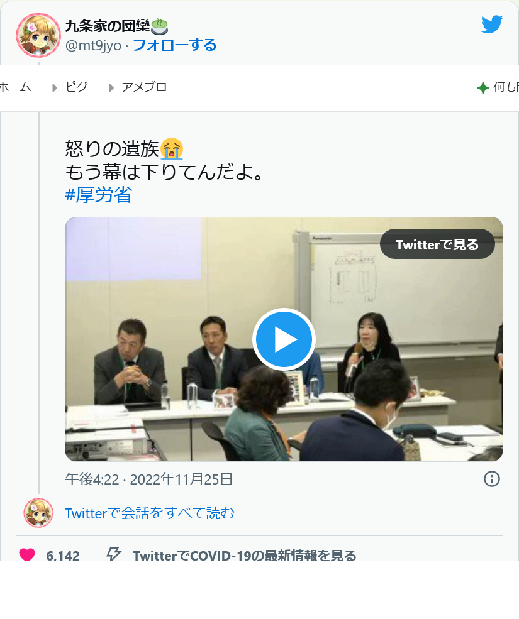Open the ピグ menu item
The height and width of the screenshot is (619, 519).
pyautogui.click(x=76, y=87)
